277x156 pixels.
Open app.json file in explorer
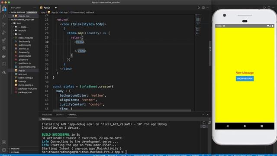pyautogui.click(x=23, y=74)
